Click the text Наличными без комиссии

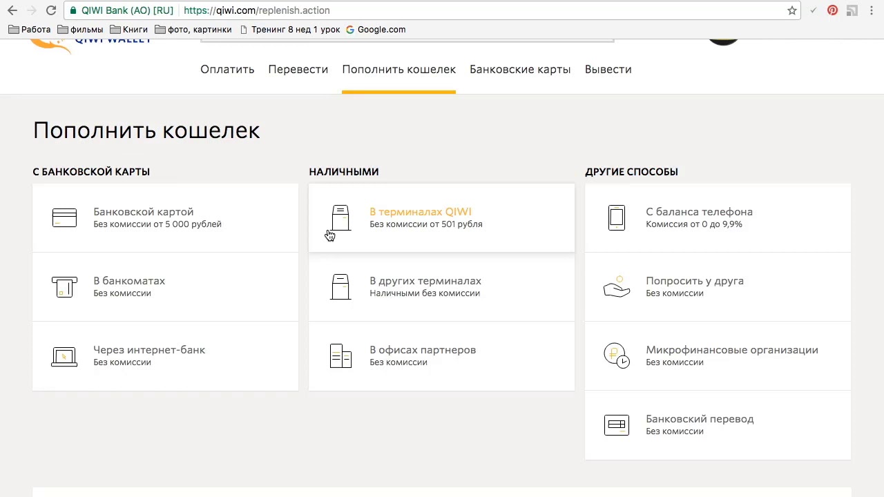[425, 293]
